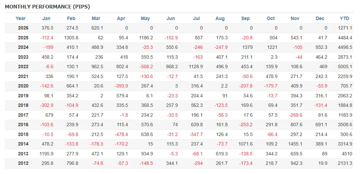This screenshot has width=363, height=174.
Task: Click the YTD column header
Action: pyautogui.click(x=345, y=18)
